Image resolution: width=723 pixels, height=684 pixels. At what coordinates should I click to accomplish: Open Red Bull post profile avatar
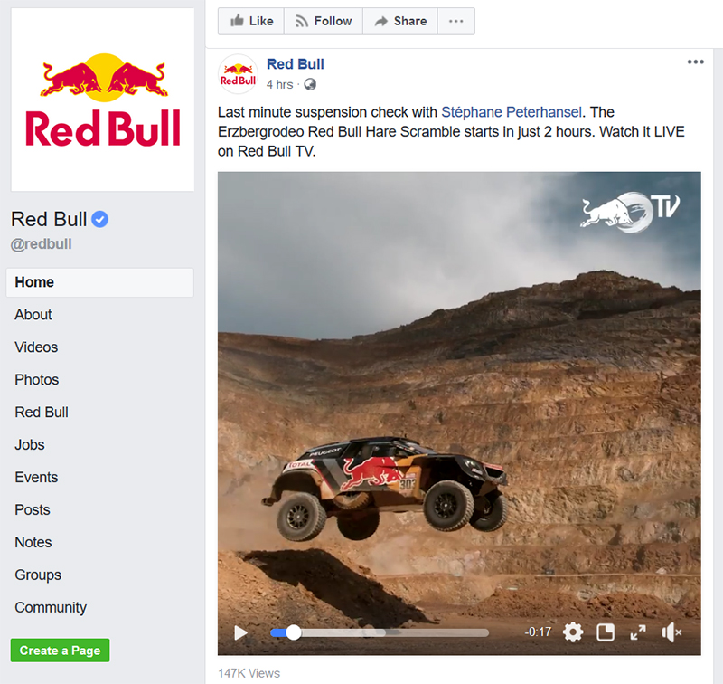(238, 74)
